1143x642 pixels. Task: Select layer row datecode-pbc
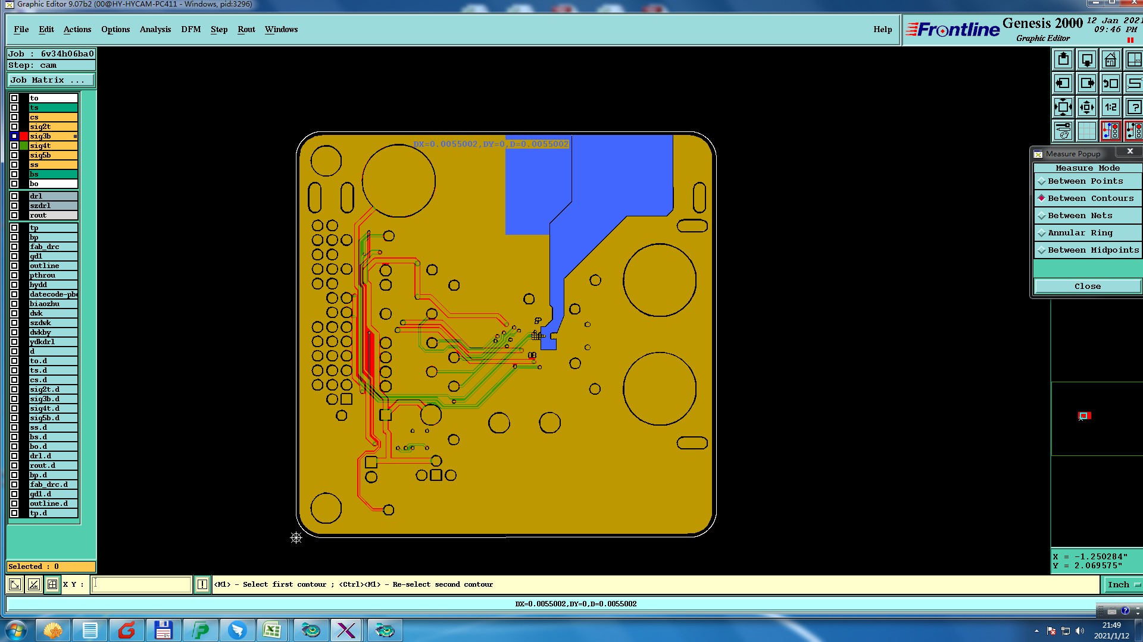53,294
